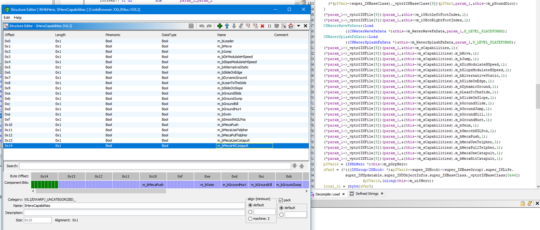Open the Help menu
This screenshot has width=540, height=230.
click(x=18, y=18)
